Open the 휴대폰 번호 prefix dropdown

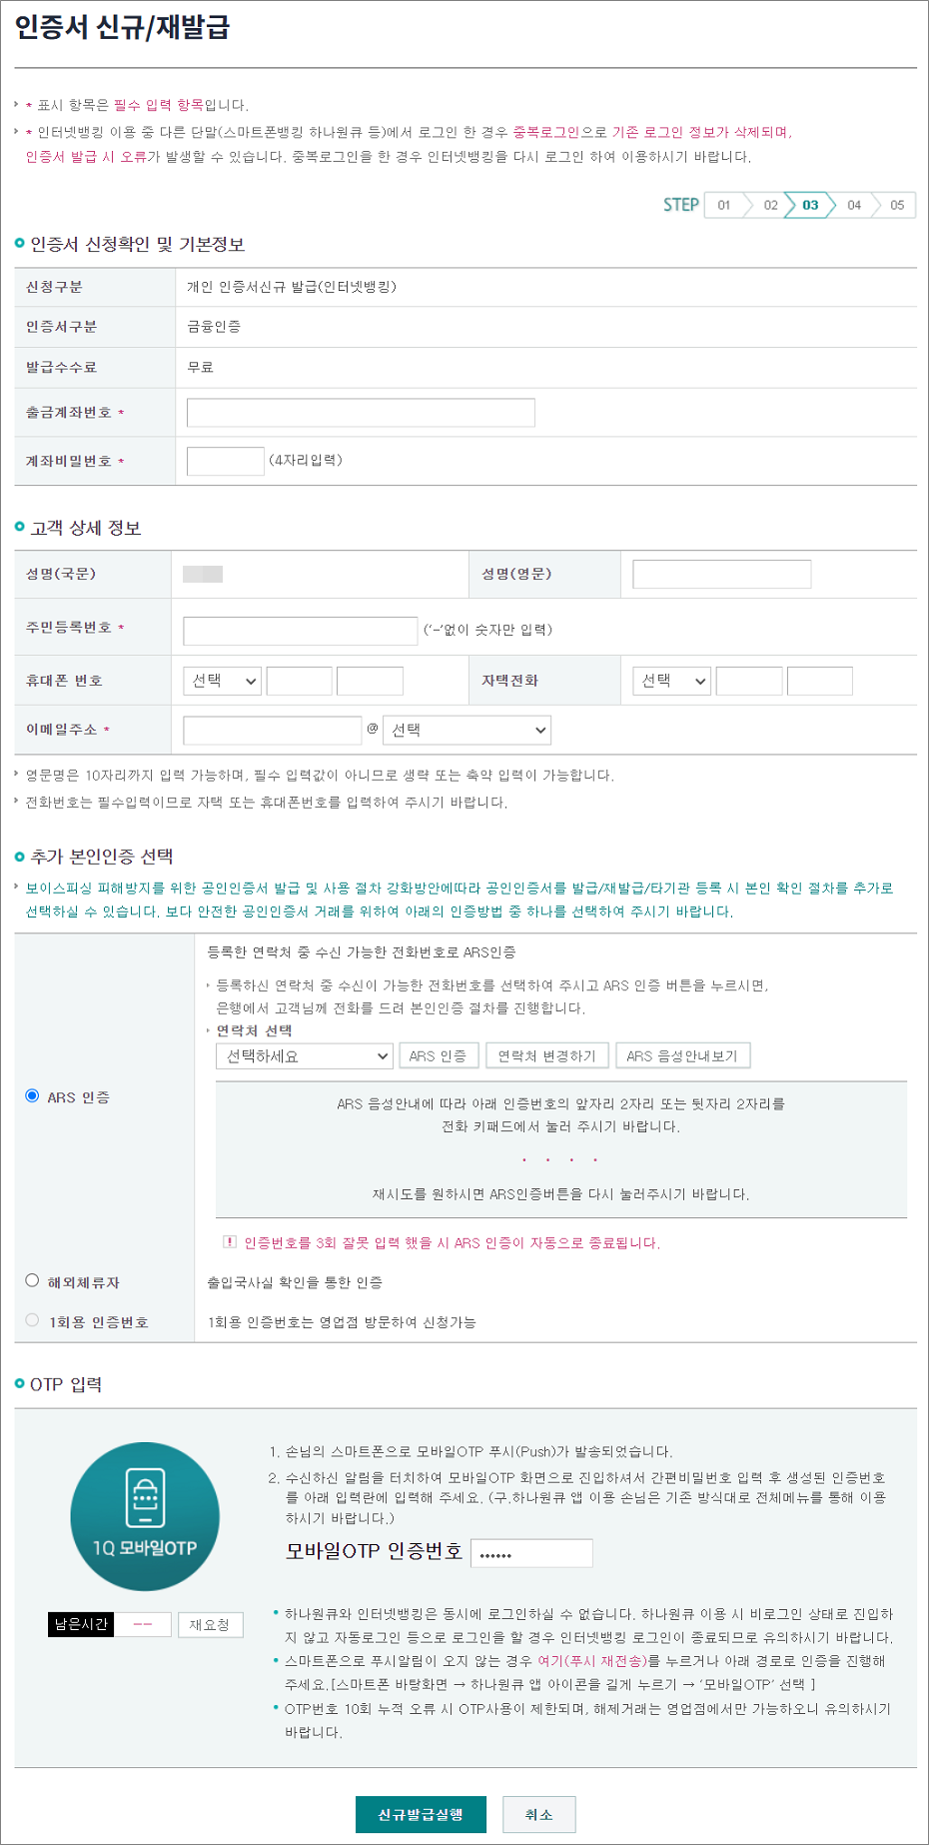point(223,681)
